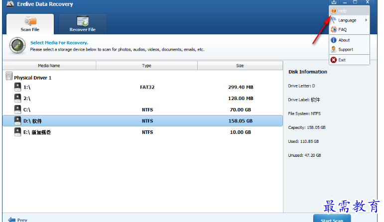
Task: Click the Capacity: 158.05 GB info line
Action: point(307,127)
